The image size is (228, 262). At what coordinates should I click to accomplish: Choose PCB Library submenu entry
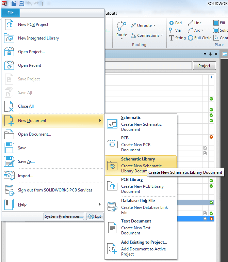click(141, 186)
